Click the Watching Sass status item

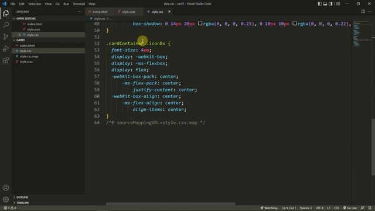click(x=270, y=208)
